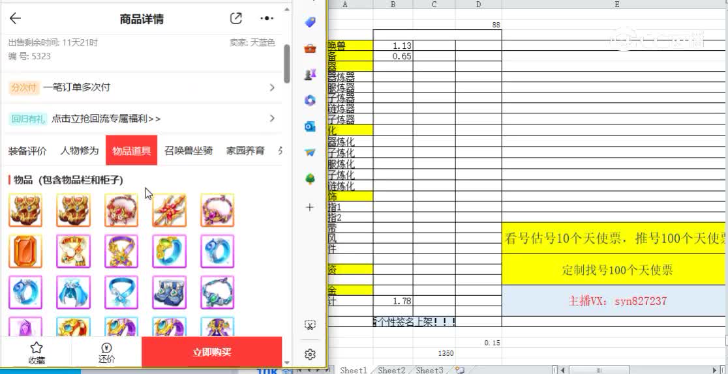Select column B header in spreadsheet
The height and width of the screenshot is (374, 728).
coord(393,4)
